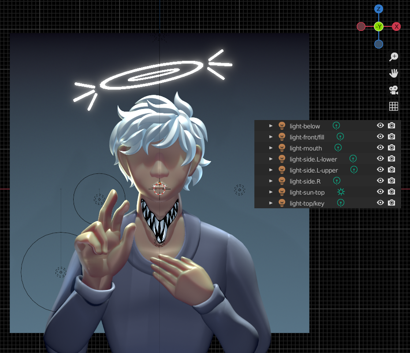Hide the light-side.L-upper light in viewport
410x353 pixels.
click(380, 170)
